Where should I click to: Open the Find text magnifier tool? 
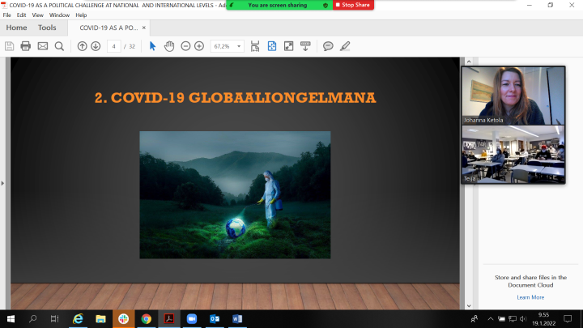click(x=59, y=46)
